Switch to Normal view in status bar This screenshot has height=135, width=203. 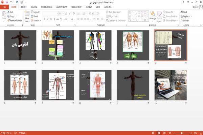click(153, 133)
